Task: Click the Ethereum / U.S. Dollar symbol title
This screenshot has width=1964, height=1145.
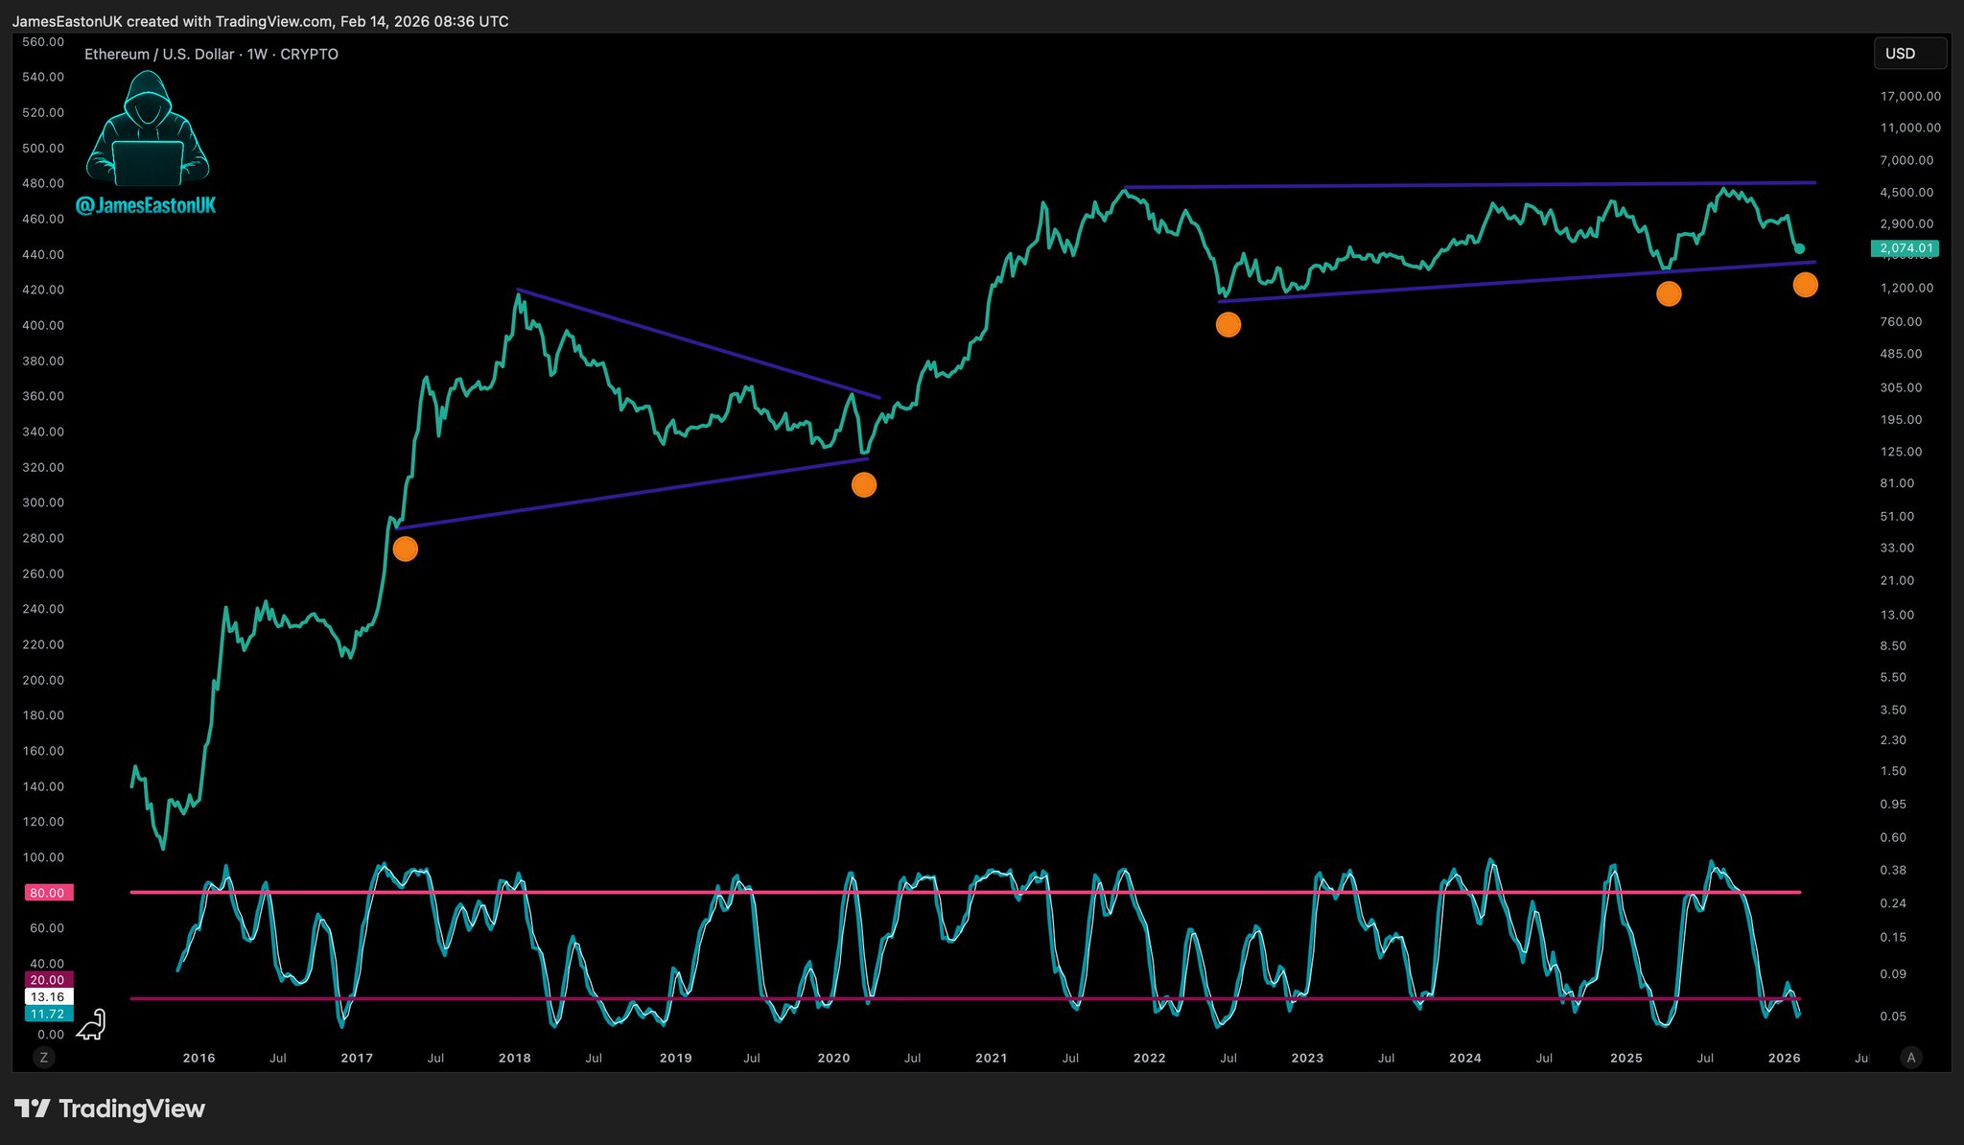Action: (x=159, y=55)
